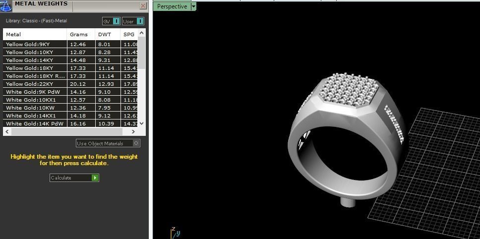The height and width of the screenshot is (239, 480).
Task: Click the 12.46 grams value
Action: 78,44
